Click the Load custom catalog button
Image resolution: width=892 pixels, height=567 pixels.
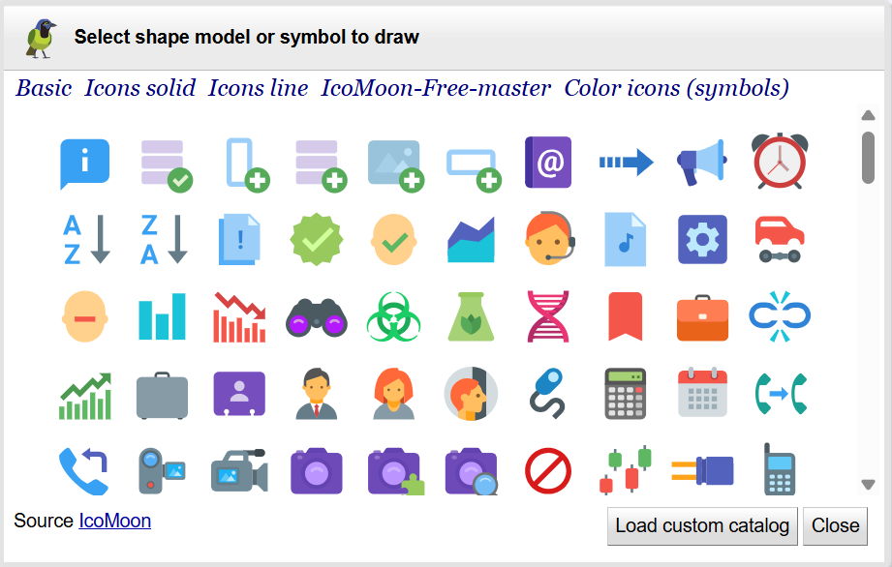click(x=701, y=526)
